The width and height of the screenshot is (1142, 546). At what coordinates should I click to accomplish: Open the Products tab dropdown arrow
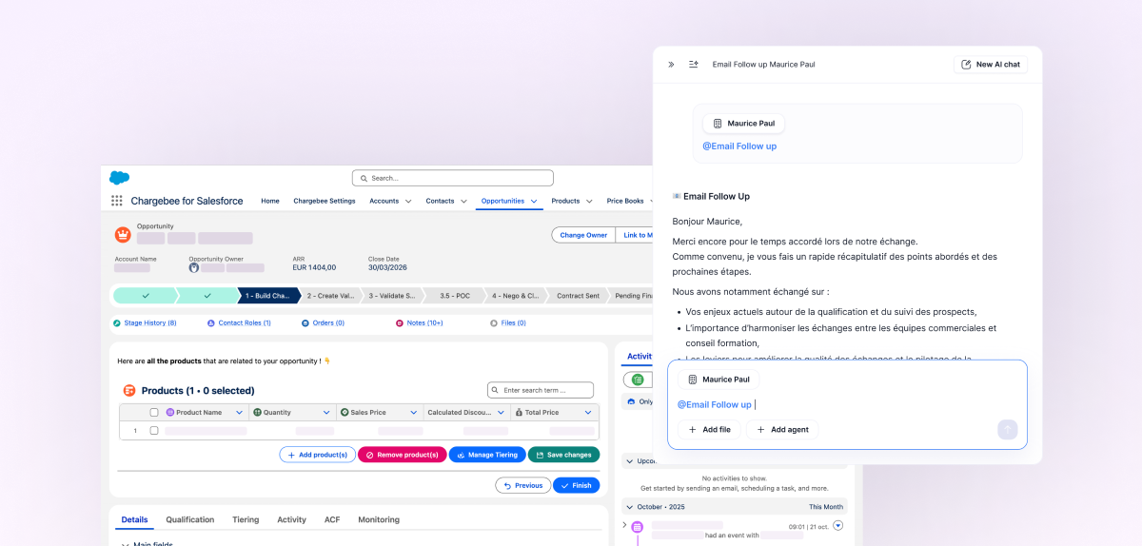coord(589,202)
